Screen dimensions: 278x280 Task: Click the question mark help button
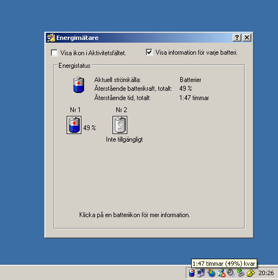click(237, 38)
